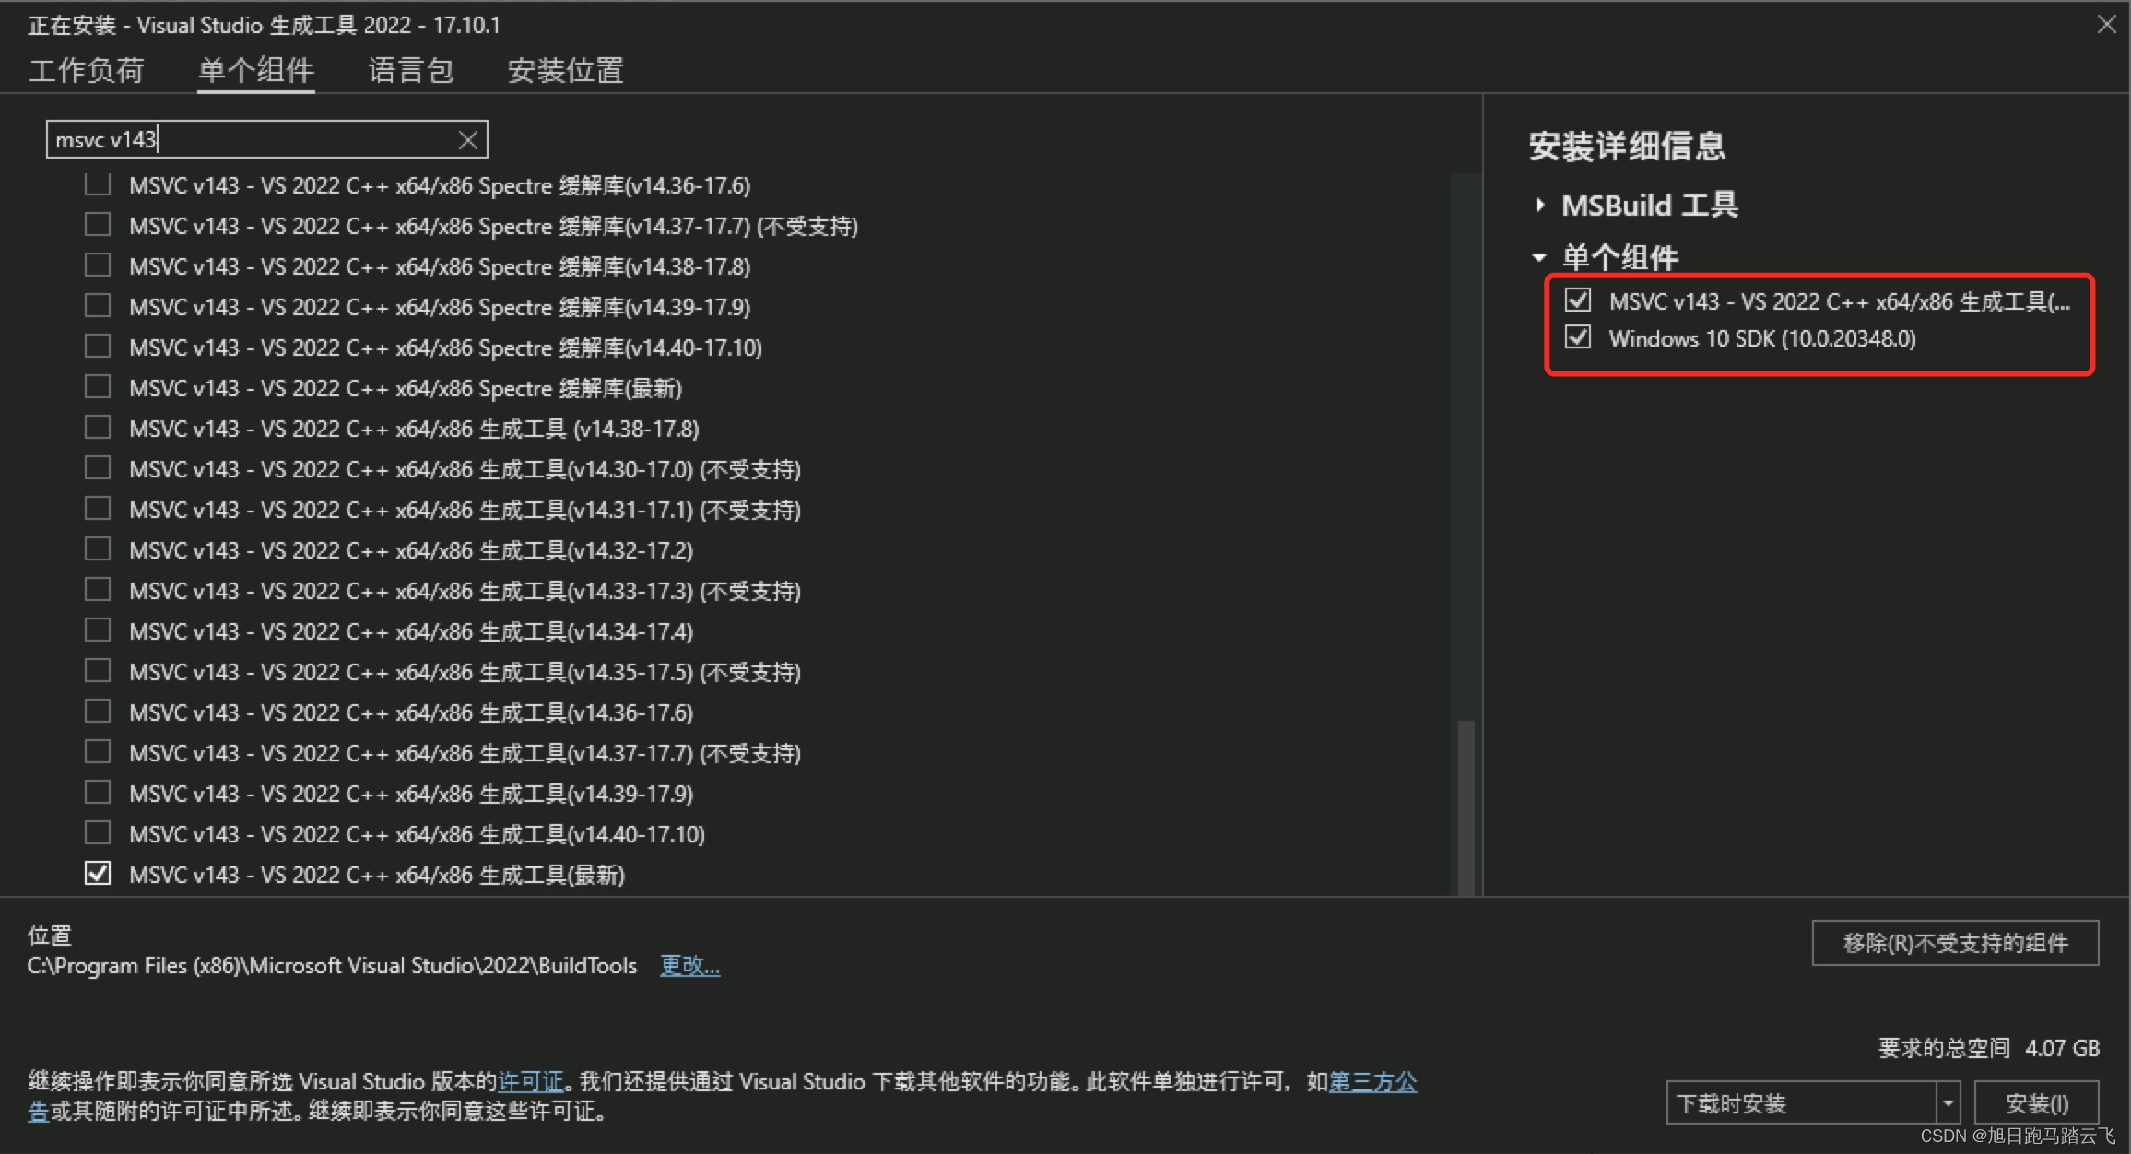Go to the 安装位置 tab
The height and width of the screenshot is (1154, 2131).
point(566,70)
